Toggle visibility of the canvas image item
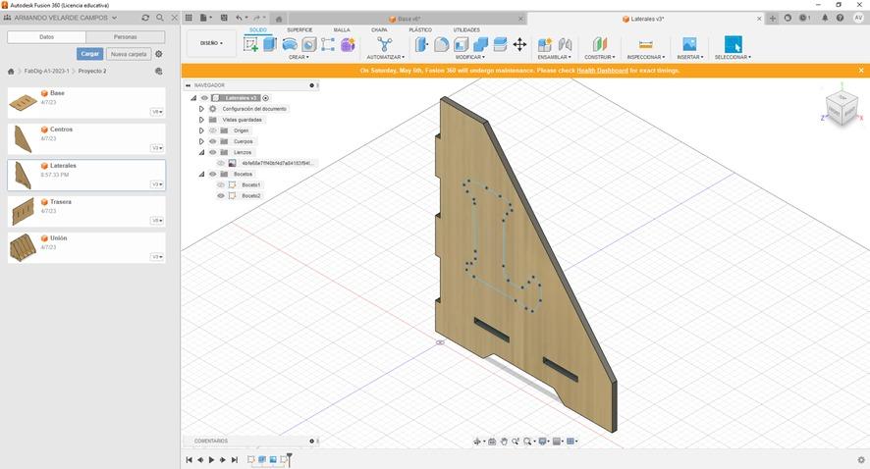 [x=221, y=164]
